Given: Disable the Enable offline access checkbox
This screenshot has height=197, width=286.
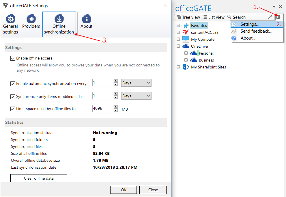Looking at the screenshot, I should click(13, 58).
